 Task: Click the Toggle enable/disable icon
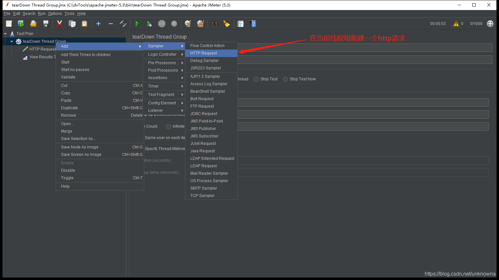coord(123,24)
